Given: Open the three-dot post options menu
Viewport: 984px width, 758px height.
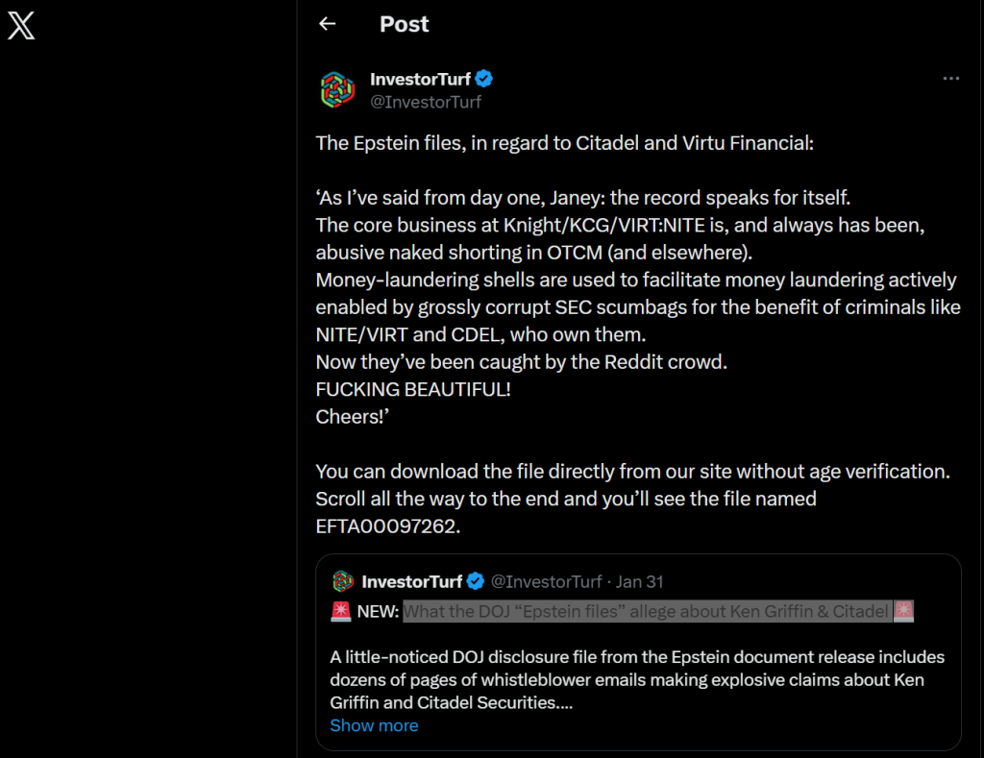Looking at the screenshot, I should (950, 79).
